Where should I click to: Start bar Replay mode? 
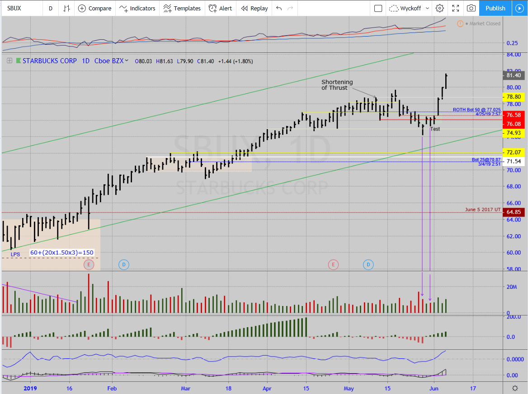[254, 8]
